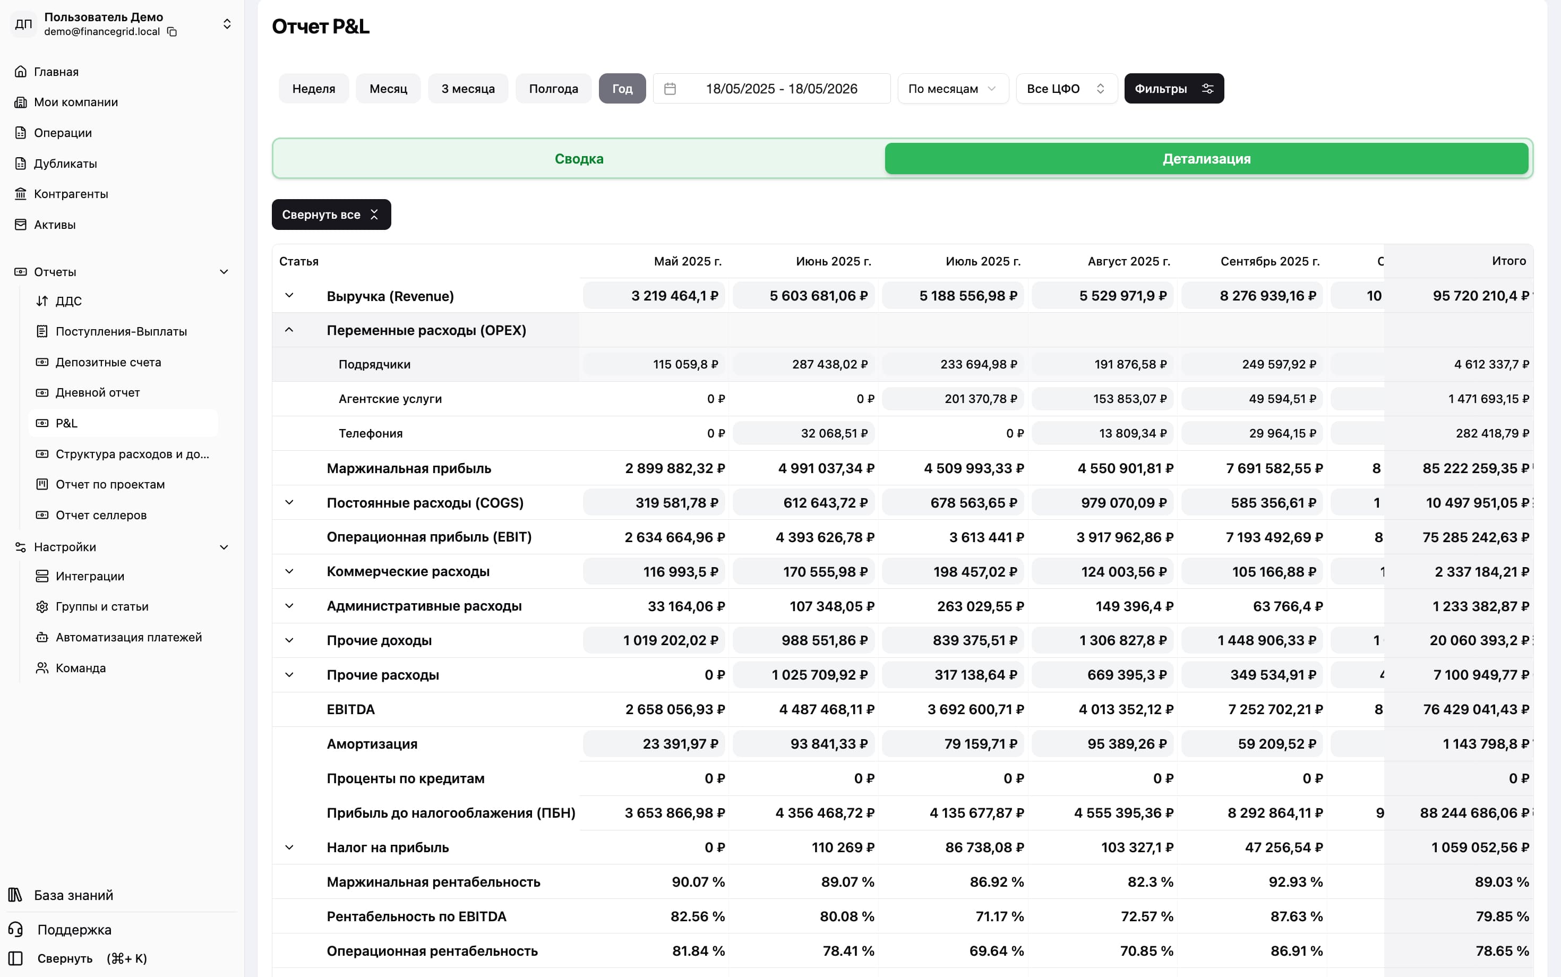The image size is (1561, 977).
Task: Switch to the Сводка tab
Action: [579, 159]
